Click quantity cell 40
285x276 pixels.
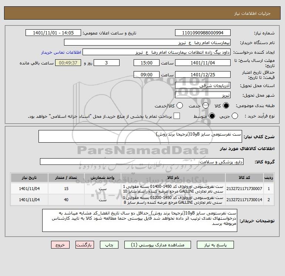coord(66,200)
